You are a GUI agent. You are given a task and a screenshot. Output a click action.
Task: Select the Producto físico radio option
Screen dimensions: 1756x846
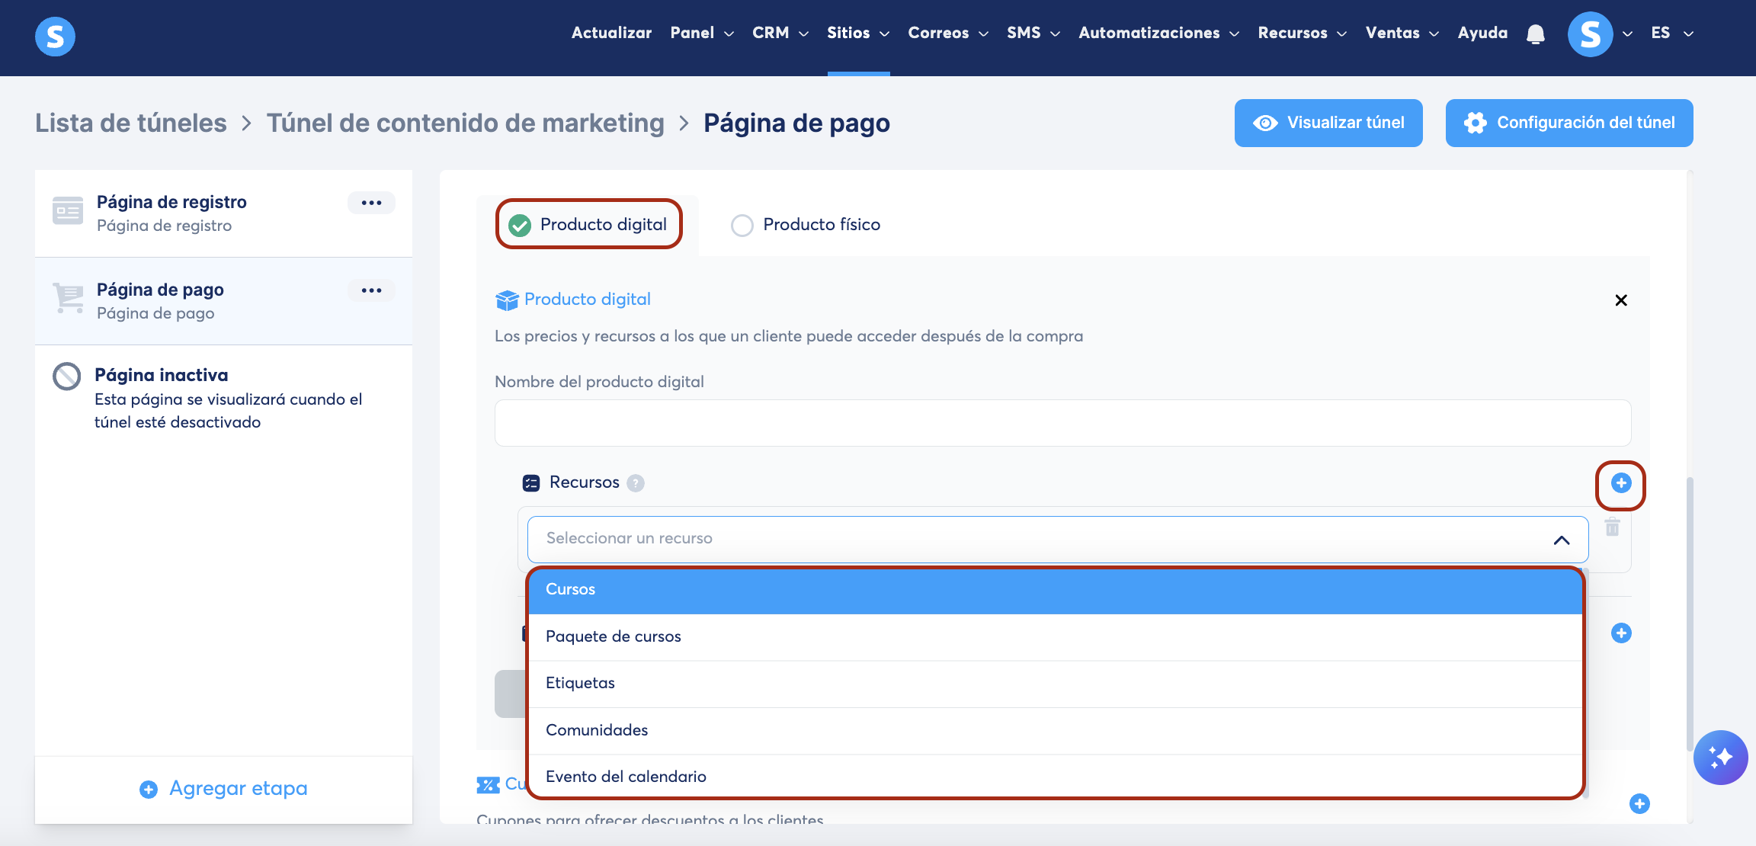click(x=742, y=225)
